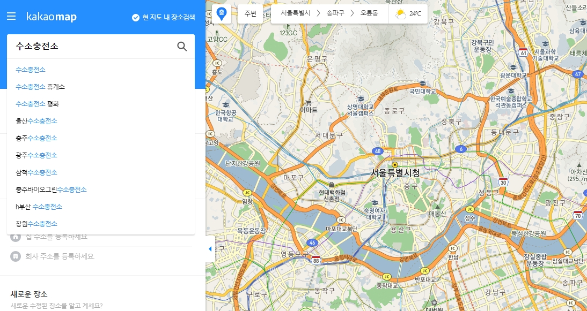Open the 광주수소충전소 suggestion
The image size is (587, 311).
click(36, 155)
